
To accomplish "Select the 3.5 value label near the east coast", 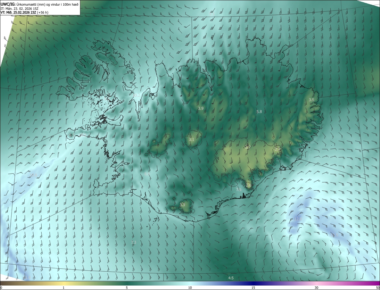I will [x=311, y=100].
